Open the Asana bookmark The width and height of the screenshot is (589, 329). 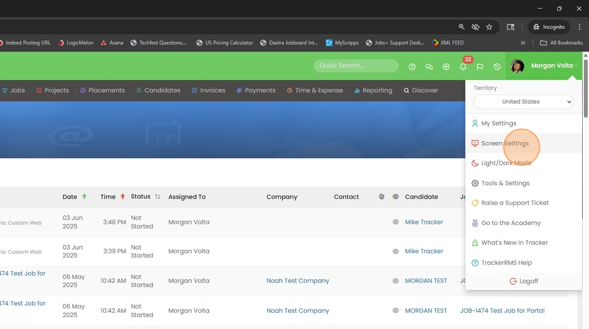(112, 43)
